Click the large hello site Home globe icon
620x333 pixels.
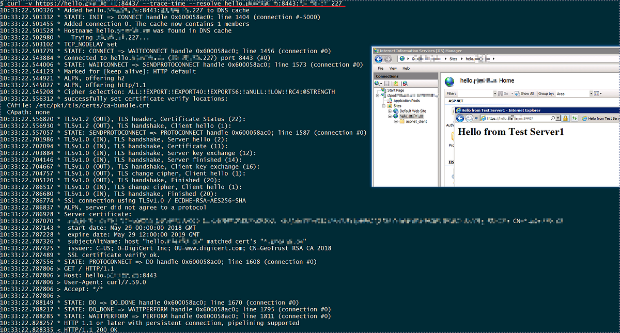[450, 82]
